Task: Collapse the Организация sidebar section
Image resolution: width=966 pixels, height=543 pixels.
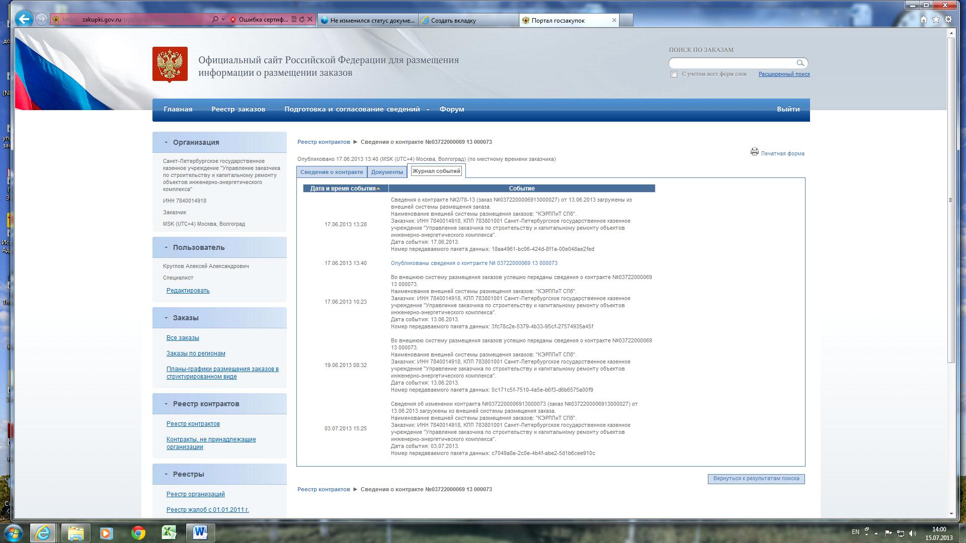Action: (x=166, y=142)
